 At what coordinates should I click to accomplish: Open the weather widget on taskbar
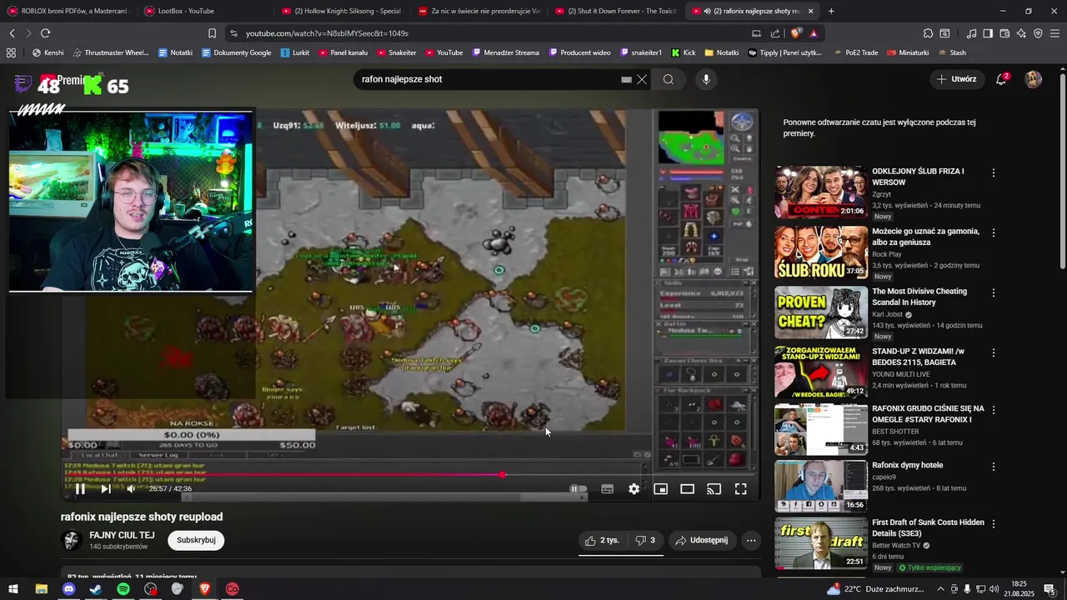[x=876, y=589]
